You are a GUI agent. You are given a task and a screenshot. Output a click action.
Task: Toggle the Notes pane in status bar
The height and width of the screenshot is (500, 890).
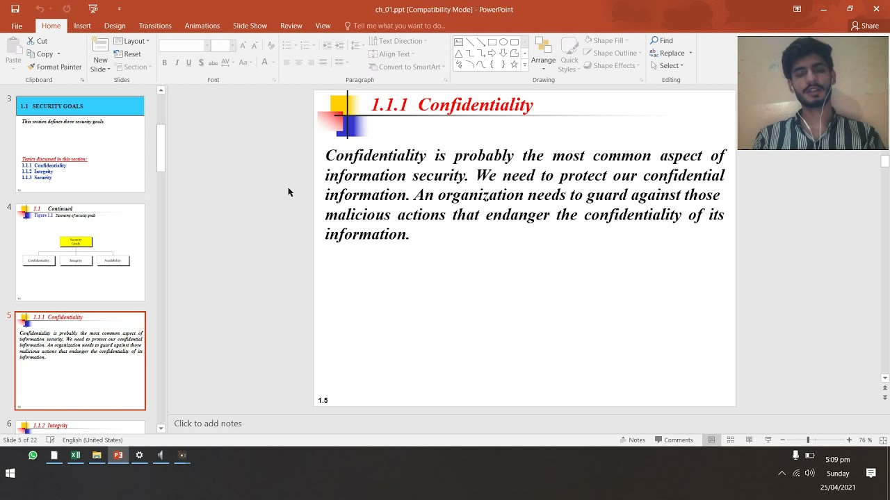click(632, 440)
